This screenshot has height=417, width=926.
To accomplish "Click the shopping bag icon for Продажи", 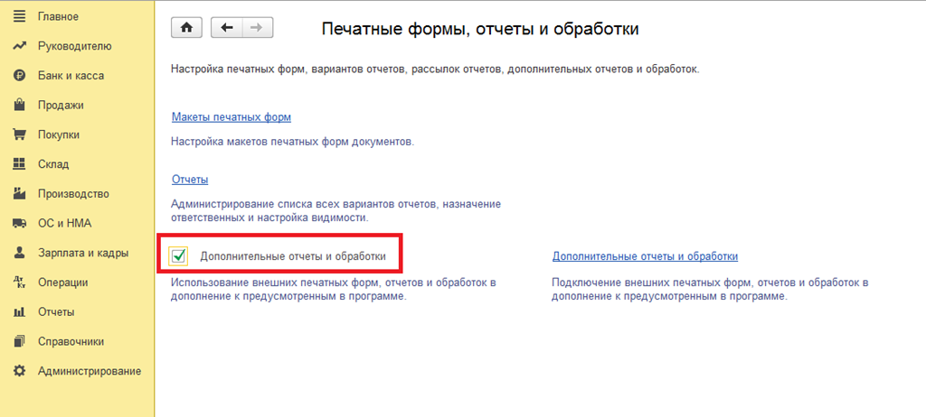I will [x=20, y=105].
